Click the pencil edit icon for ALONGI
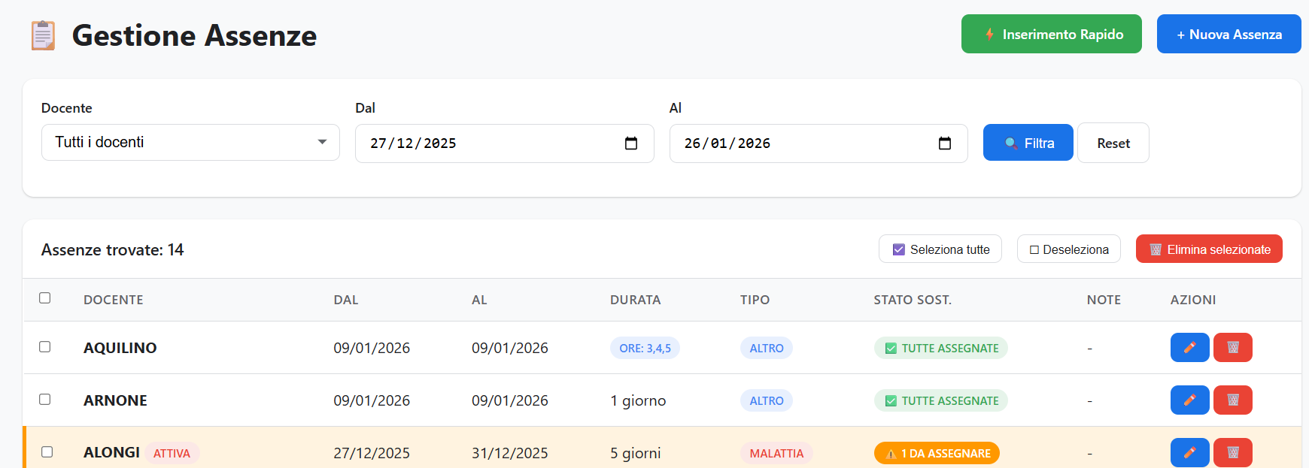The width and height of the screenshot is (1309, 468). pyautogui.click(x=1189, y=453)
